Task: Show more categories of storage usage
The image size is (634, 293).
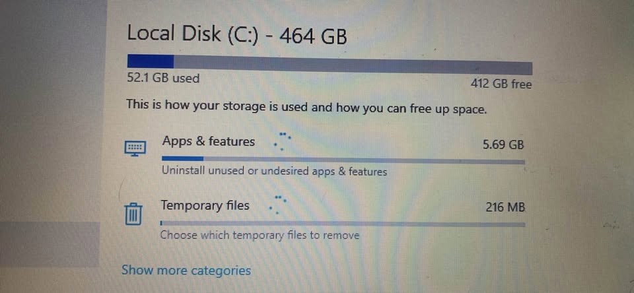Action: point(186,271)
